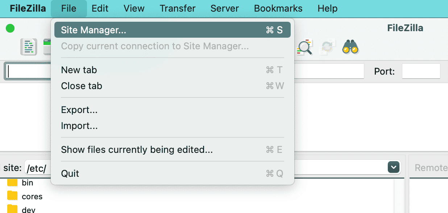
Task: Open file search with the binoculars icon
Action: 349,47
